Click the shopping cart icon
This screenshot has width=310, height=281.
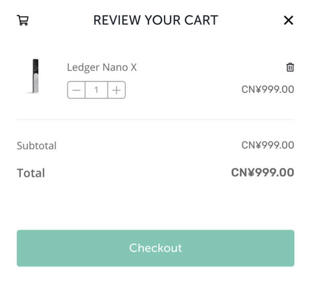click(x=23, y=20)
